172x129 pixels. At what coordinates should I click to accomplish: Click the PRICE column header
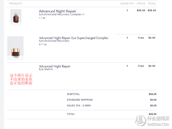(x=141, y=4)
